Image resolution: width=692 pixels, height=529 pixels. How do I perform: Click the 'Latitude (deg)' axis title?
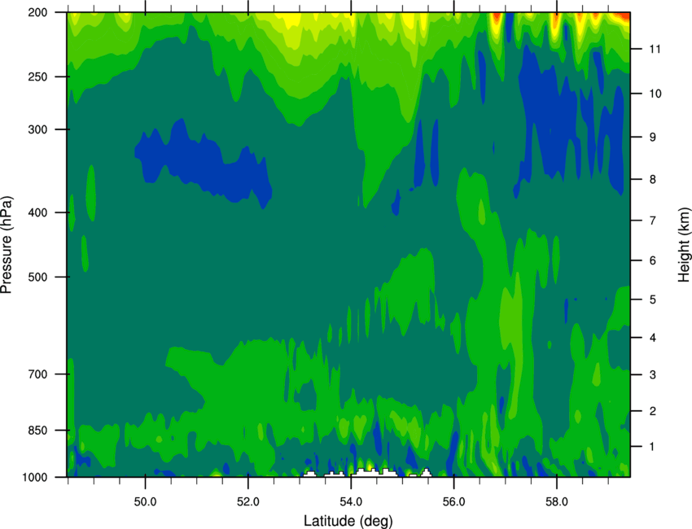tap(348, 521)
